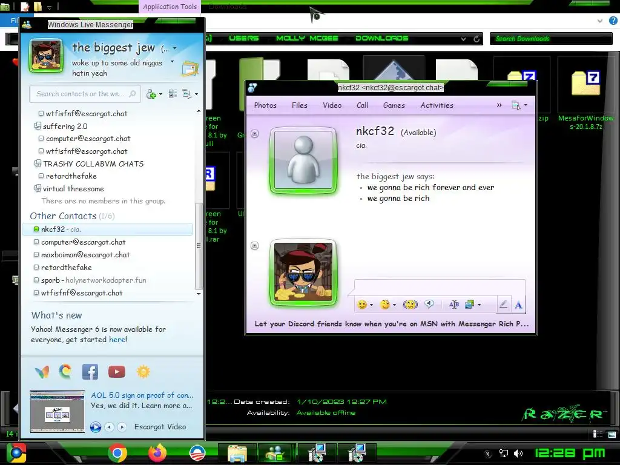Viewport: 620px width, 465px height.
Task: Hide nkcf32's display picture with arrow
Action: tap(255, 134)
